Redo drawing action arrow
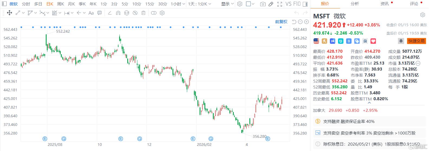 (x=305, y=13)
